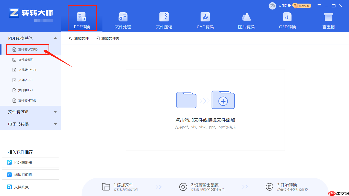Click the 文档恢复 app icon

(x=9, y=187)
